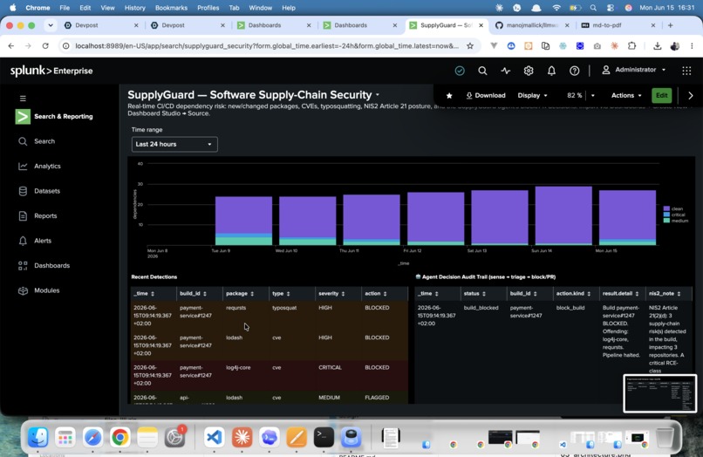
Task: Open the Splunk global search magnifier icon
Action: point(482,71)
